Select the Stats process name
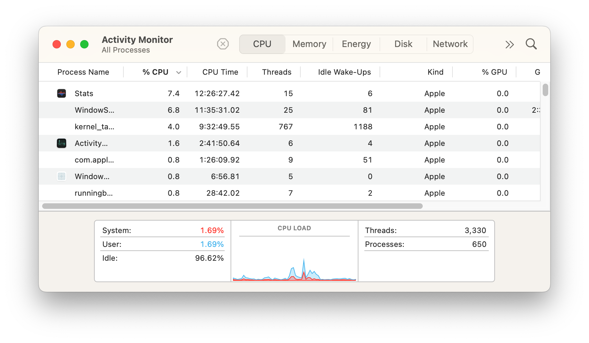Image resolution: width=589 pixels, height=343 pixels. (x=84, y=93)
